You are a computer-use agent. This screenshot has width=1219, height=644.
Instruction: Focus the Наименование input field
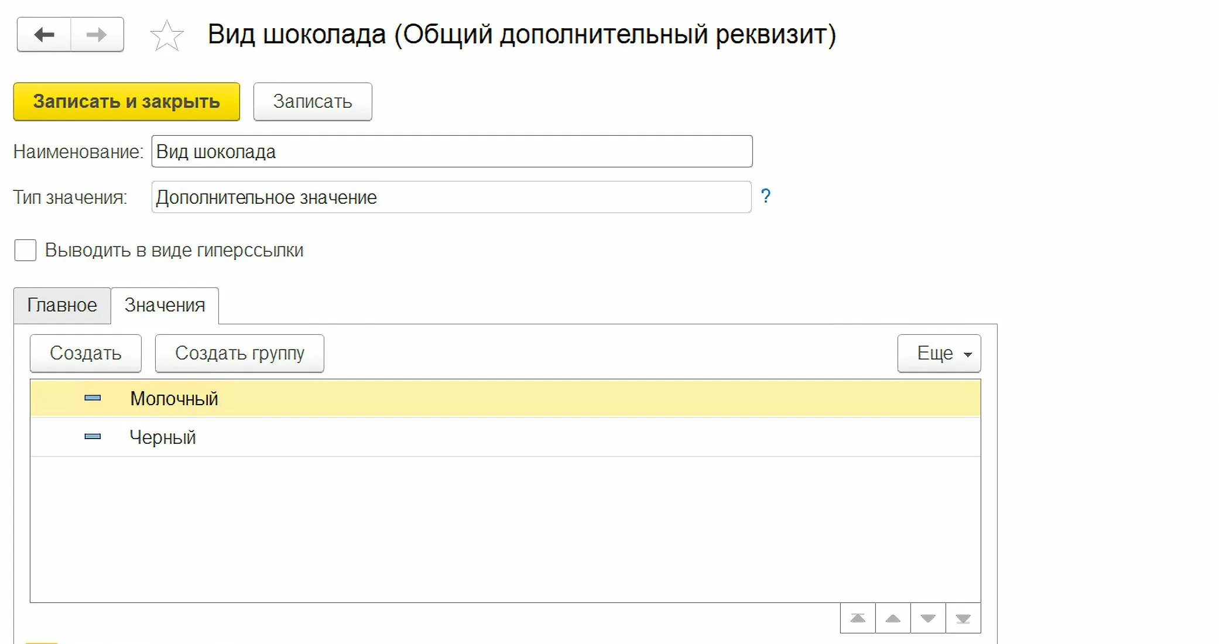pyautogui.click(x=452, y=152)
